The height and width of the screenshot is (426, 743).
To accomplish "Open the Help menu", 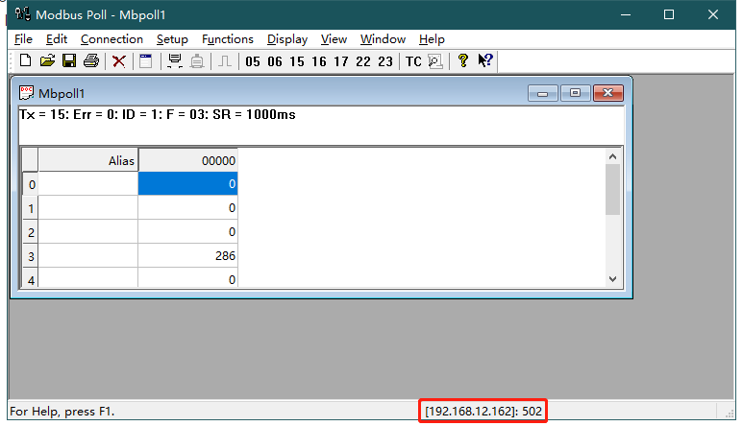I will click(432, 39).
